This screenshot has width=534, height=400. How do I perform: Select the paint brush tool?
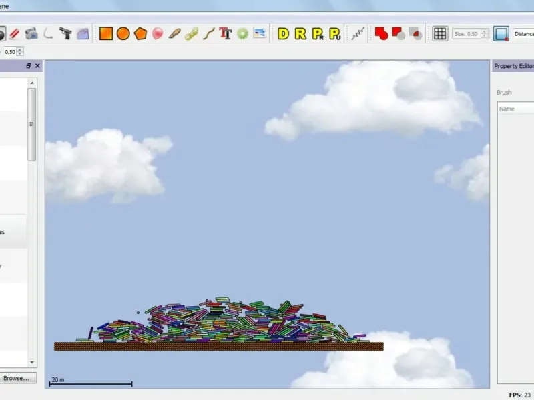pos(174,34)
